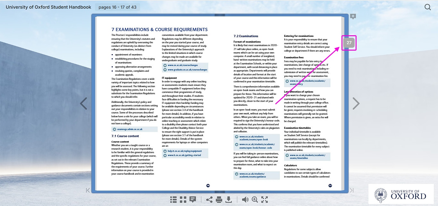Screen dimensions: 438x206
Task: Click the 'Examination timetables' subheading
Action: pyautogui.click(x=298, y=128)
